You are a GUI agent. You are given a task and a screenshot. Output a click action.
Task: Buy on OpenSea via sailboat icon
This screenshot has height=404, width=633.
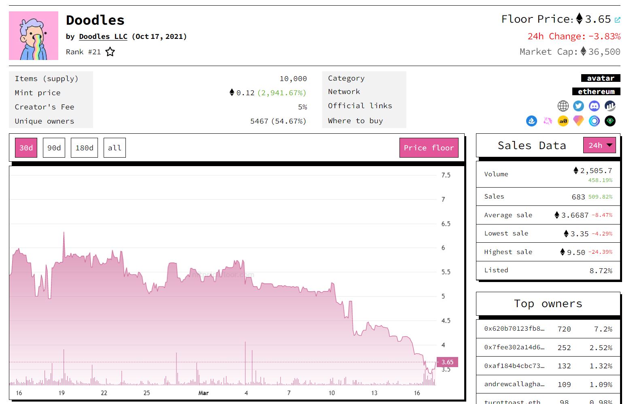531,121
